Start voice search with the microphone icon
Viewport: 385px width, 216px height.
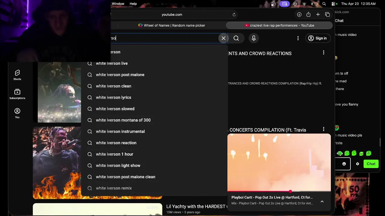[x=254, y=38]
